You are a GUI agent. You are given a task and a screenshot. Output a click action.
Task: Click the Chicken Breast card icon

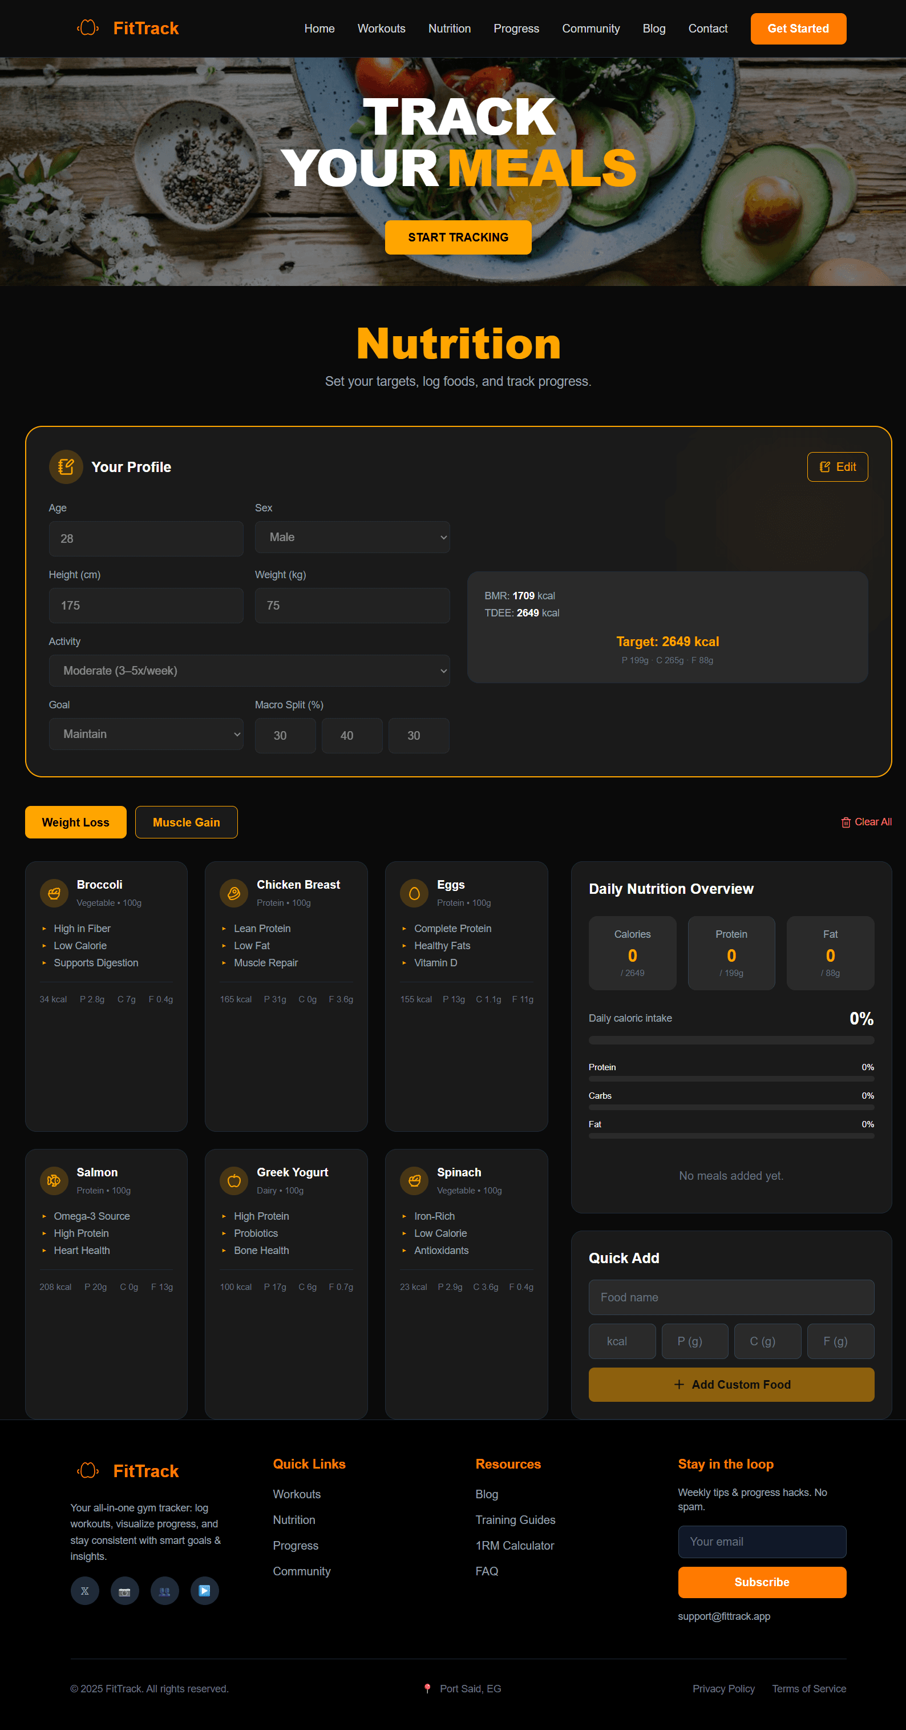pos(234,893)
